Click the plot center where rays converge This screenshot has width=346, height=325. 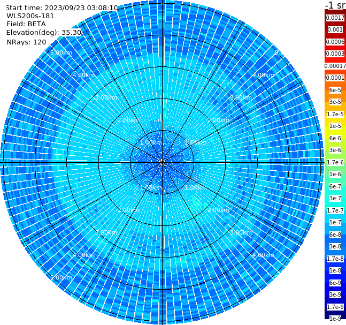coord(162,162)
